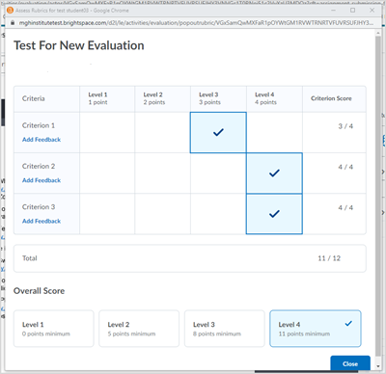Choose Overall Score Level 1 card
The width and height of the screenshot is (386, 374).
(54, 329)
